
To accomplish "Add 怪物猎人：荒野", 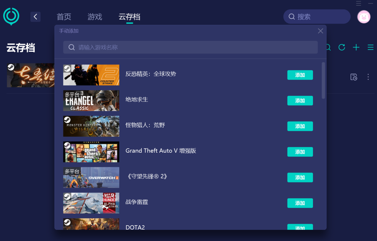I will point(300,126).
